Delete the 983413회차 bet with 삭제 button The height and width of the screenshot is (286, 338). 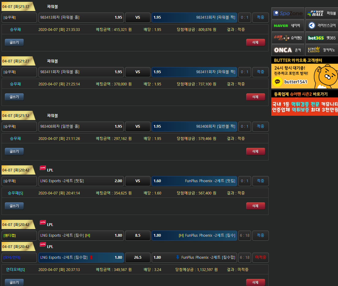click(255, 43)
